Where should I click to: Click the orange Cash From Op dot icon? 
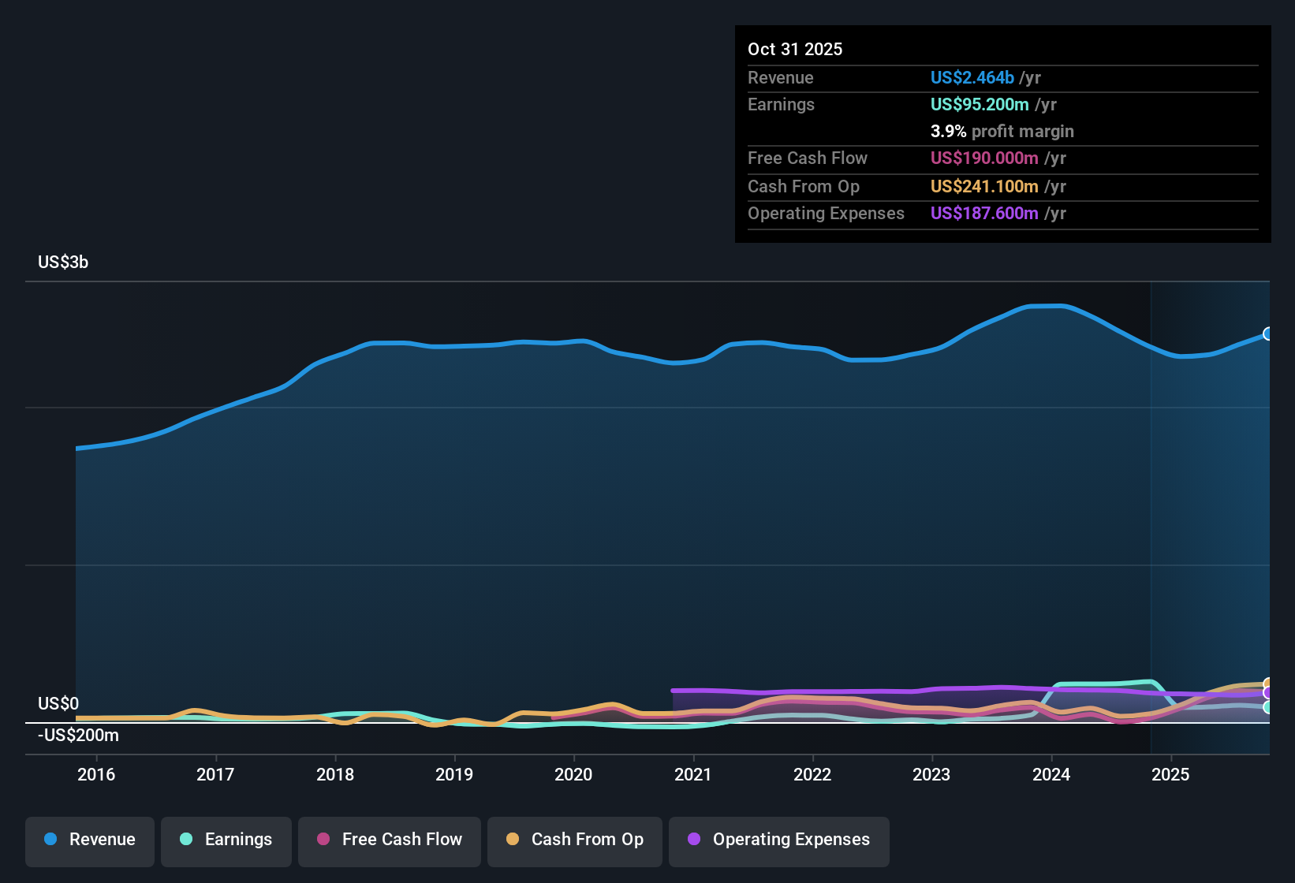tap(512, 840)
